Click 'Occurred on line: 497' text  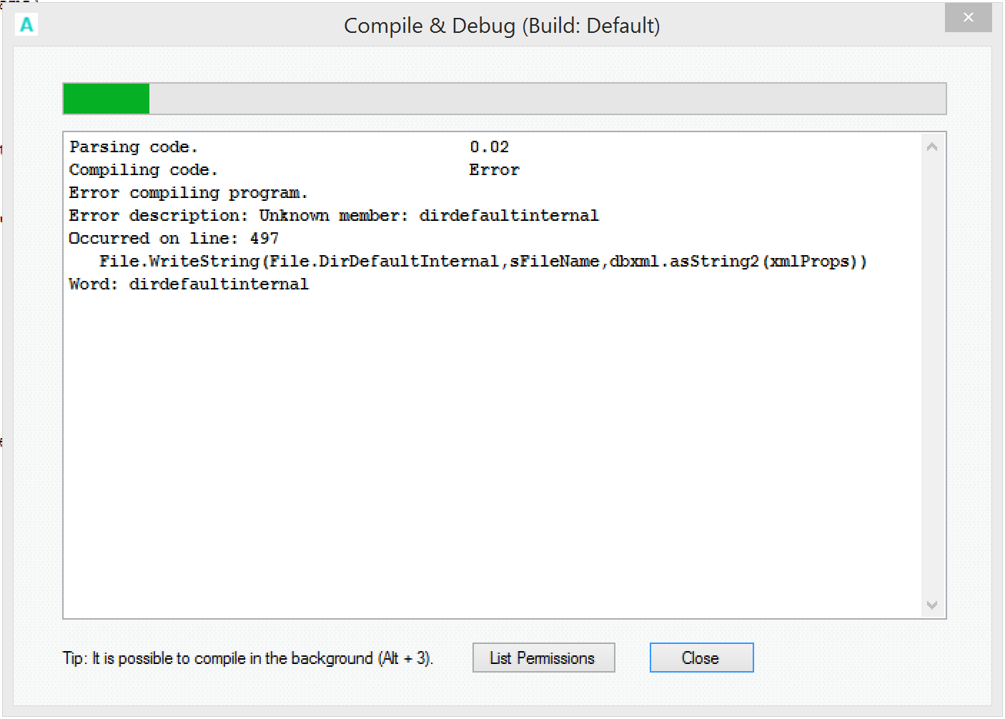[x=174, y=239]
